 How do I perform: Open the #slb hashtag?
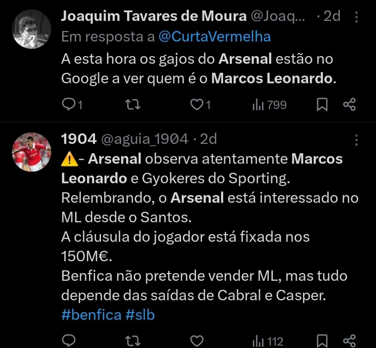[141, 315]
